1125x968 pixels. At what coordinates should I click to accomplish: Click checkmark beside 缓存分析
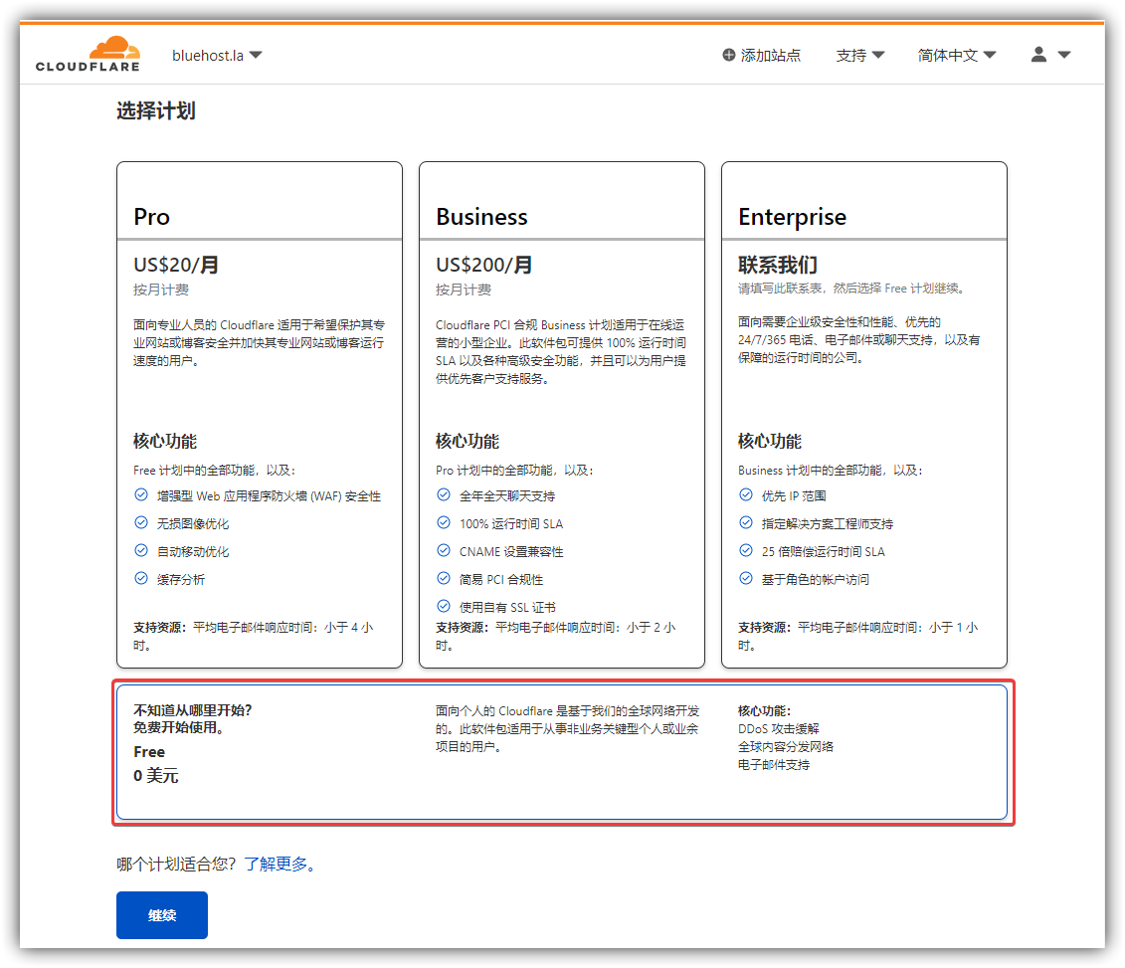pyautogui.click(x=141, y=578)
